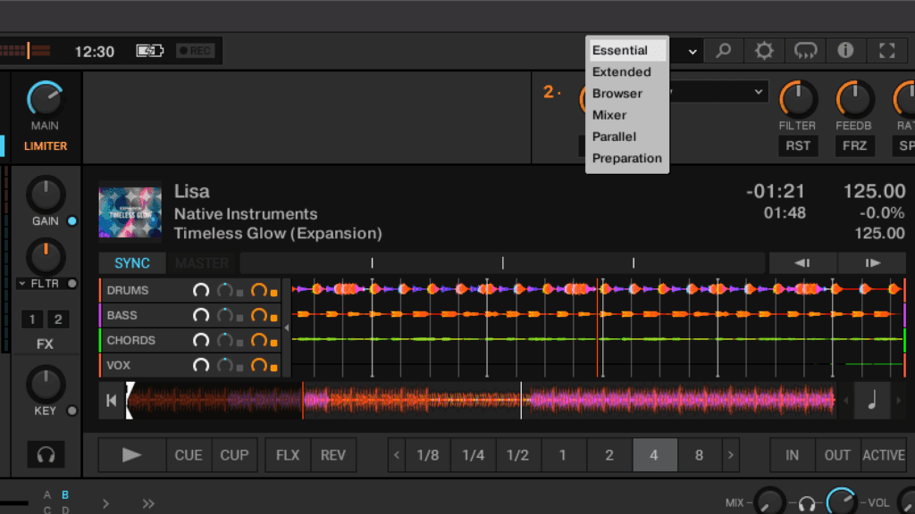Toggle FLX flux mode
Image resolution: width=915 pixels, height=514 pixels.
[x=288, y=455]
